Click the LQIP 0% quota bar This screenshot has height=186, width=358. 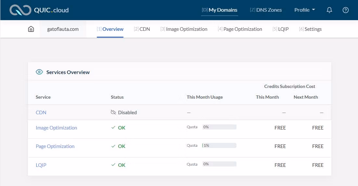(x=219, y=164)
